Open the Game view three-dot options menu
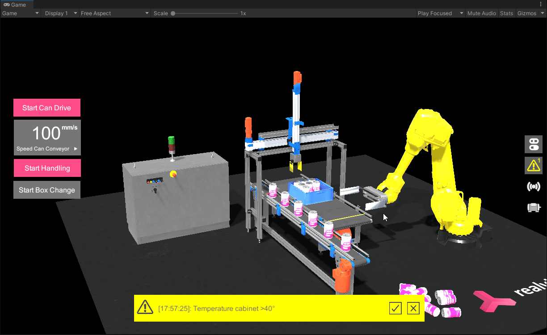 pos(541,4)
